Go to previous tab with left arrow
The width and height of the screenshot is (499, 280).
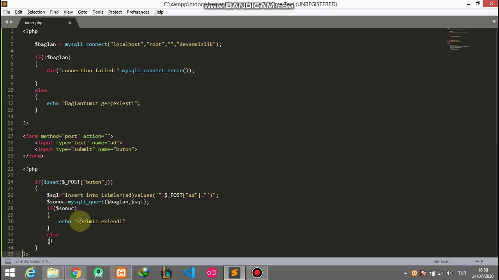pyautogui.click(x=6, y=22)
